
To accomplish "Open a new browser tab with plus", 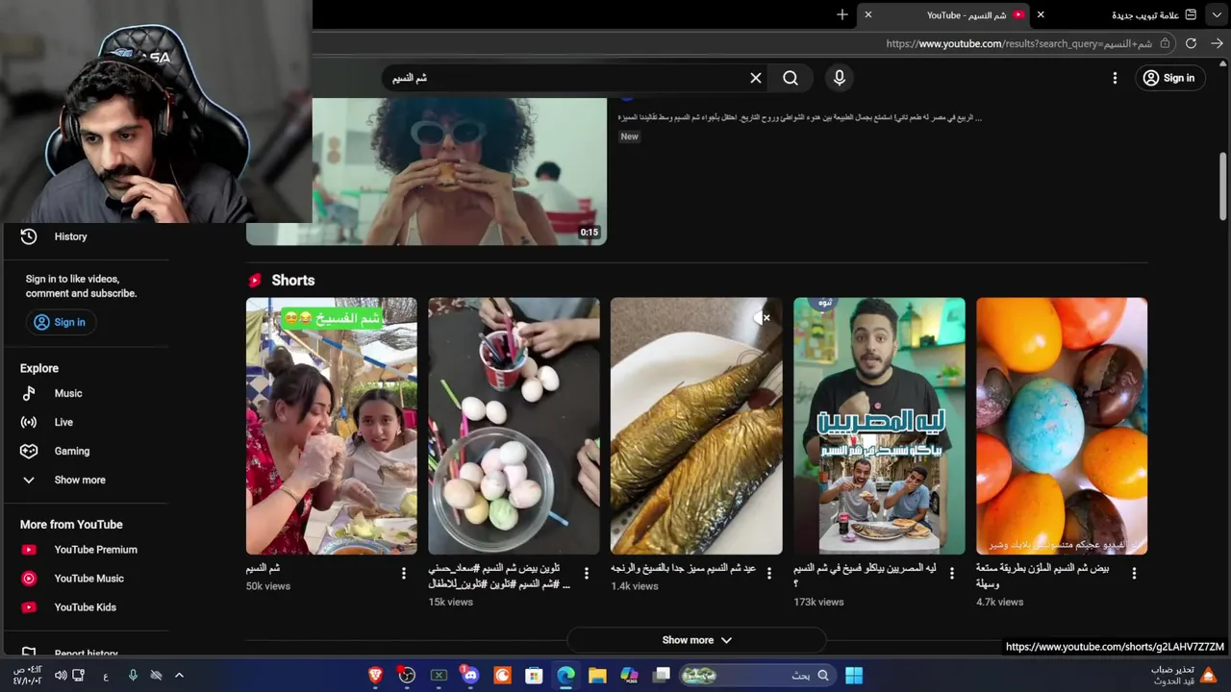I will coord(842,14).
